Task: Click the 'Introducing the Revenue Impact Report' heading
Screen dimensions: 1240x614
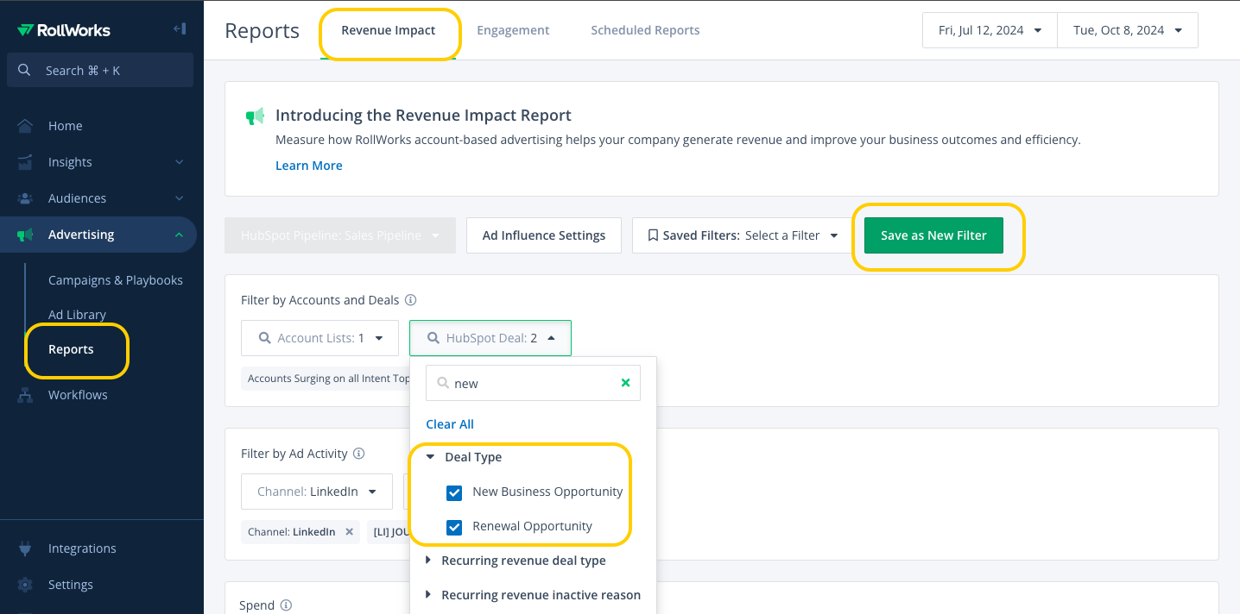Action: (x=423, y=115)
